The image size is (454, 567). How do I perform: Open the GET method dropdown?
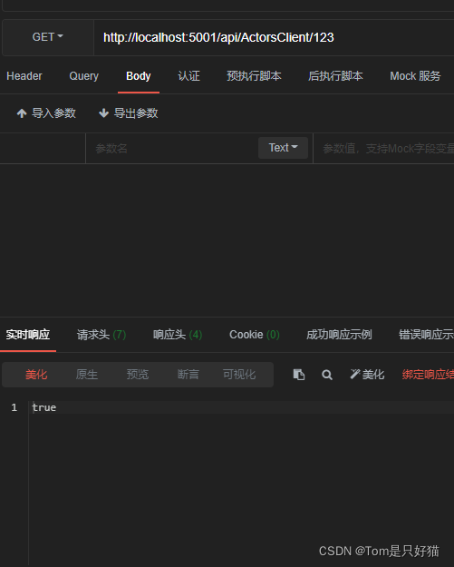tap(48, 37)
